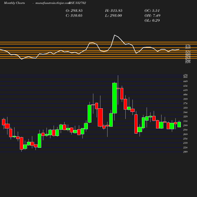Click the 359 price axis label
Viewport: 197px width, 197px height.
tap(185, 108)
